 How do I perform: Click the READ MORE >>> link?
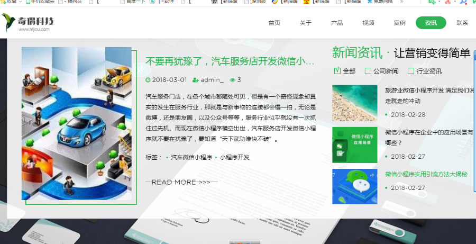pyautogui.click(x=181, y=182)
